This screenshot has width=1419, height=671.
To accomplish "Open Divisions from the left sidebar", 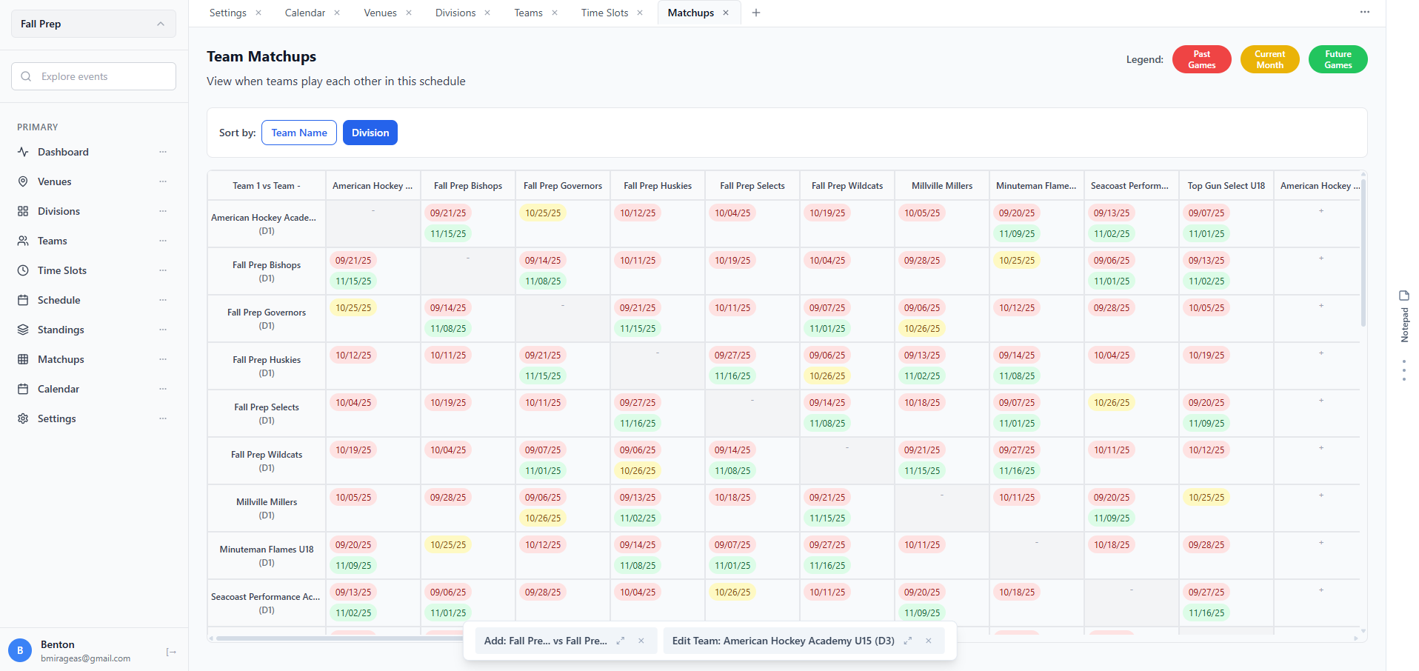I will tap(58, 211).
